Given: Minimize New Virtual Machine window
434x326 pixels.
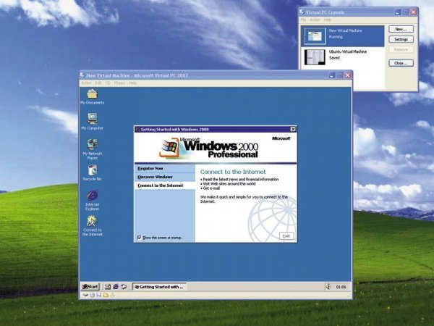Looking at the screenshot, I should [332, 75].
